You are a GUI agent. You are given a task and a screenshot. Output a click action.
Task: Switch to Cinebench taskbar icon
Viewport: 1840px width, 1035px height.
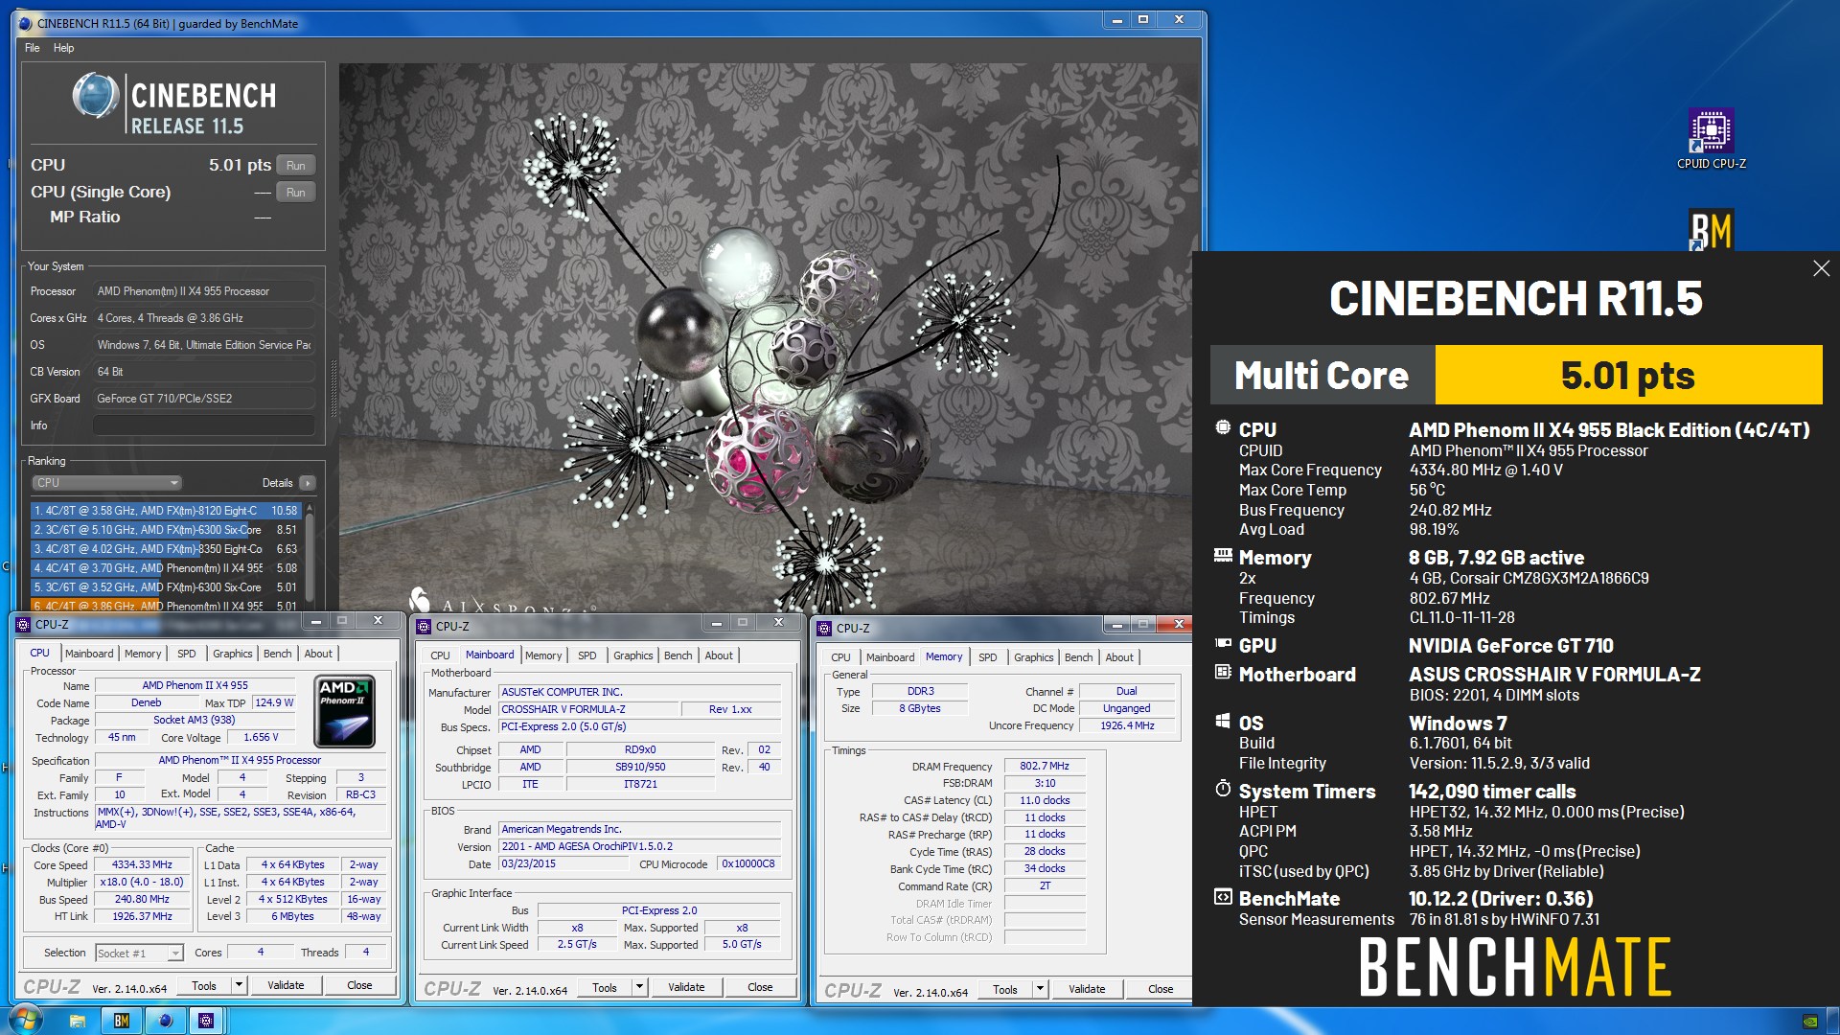tap(165, 1021)
